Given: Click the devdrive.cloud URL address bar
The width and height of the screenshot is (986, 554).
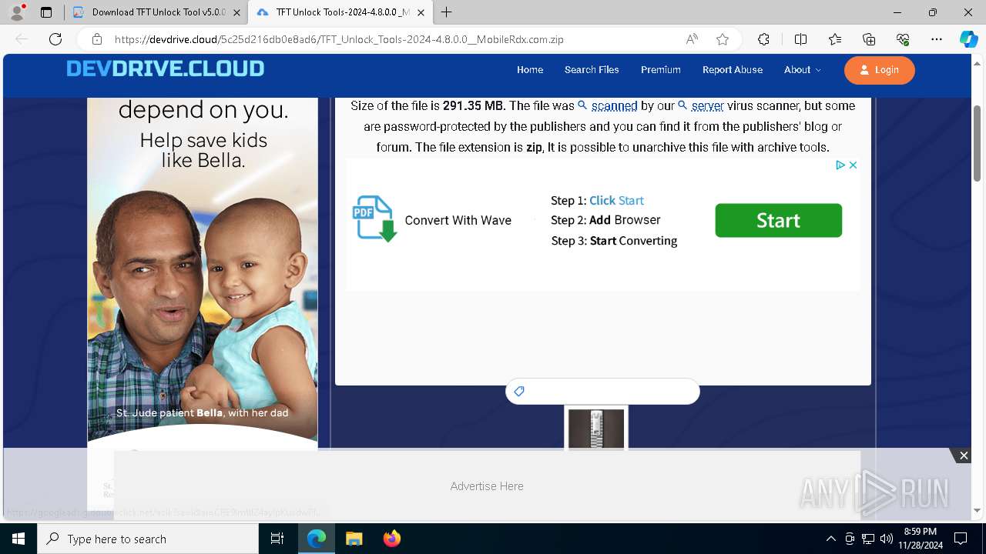Looking at the screenshot, I should coord(339,39).
